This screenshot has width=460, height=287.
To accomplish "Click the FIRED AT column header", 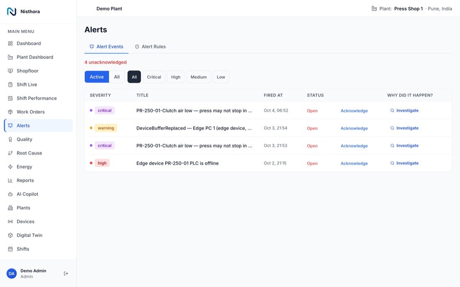I will (x=273, y=95).
